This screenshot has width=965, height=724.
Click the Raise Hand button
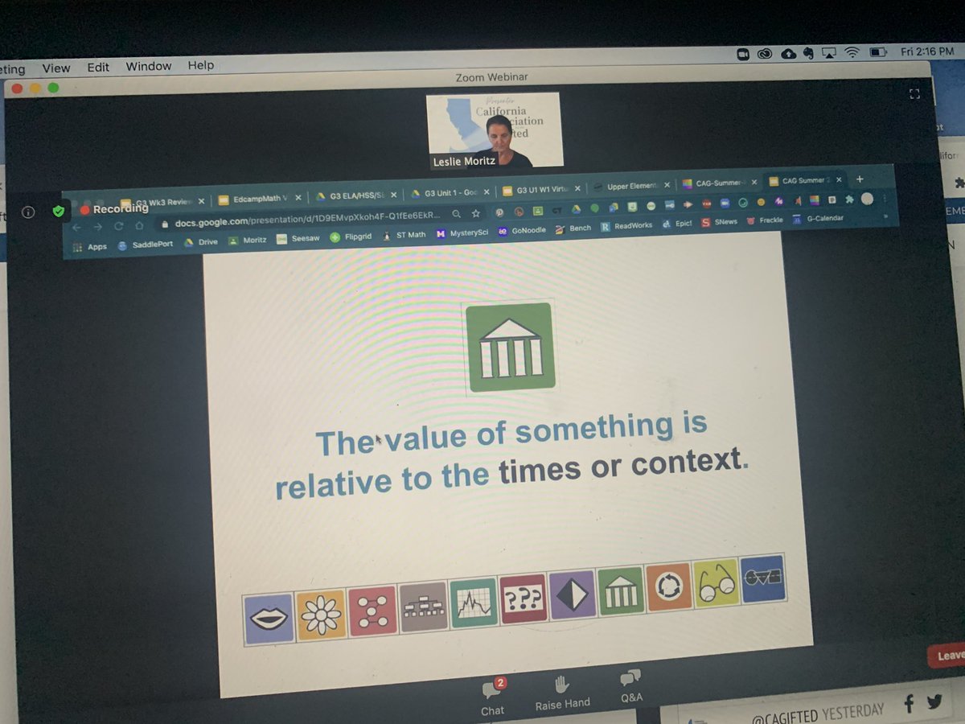click(x=562, y=693)
